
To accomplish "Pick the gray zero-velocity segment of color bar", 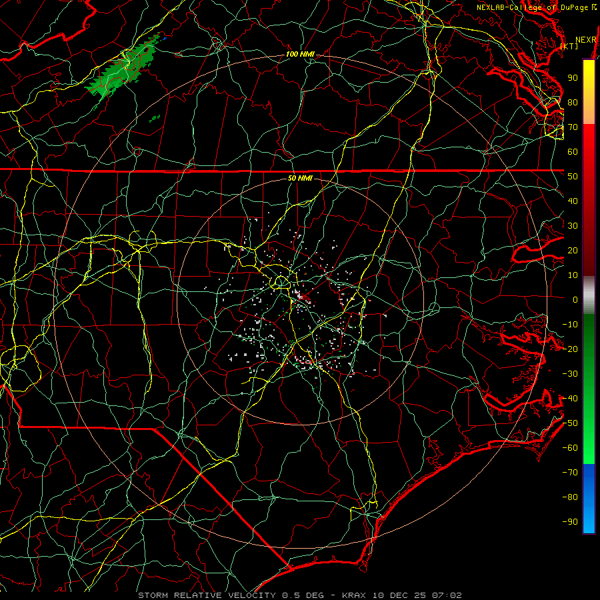I will coord(589,295).
